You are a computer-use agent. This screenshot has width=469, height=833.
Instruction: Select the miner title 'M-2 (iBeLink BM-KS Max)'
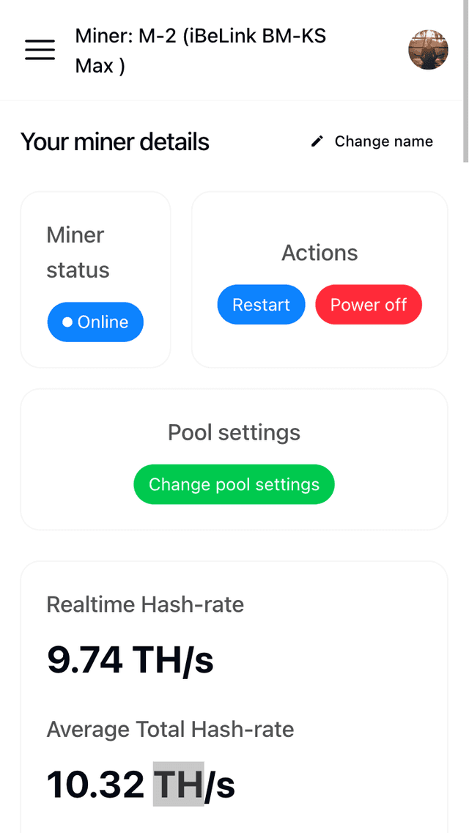[x=199, y=50]
